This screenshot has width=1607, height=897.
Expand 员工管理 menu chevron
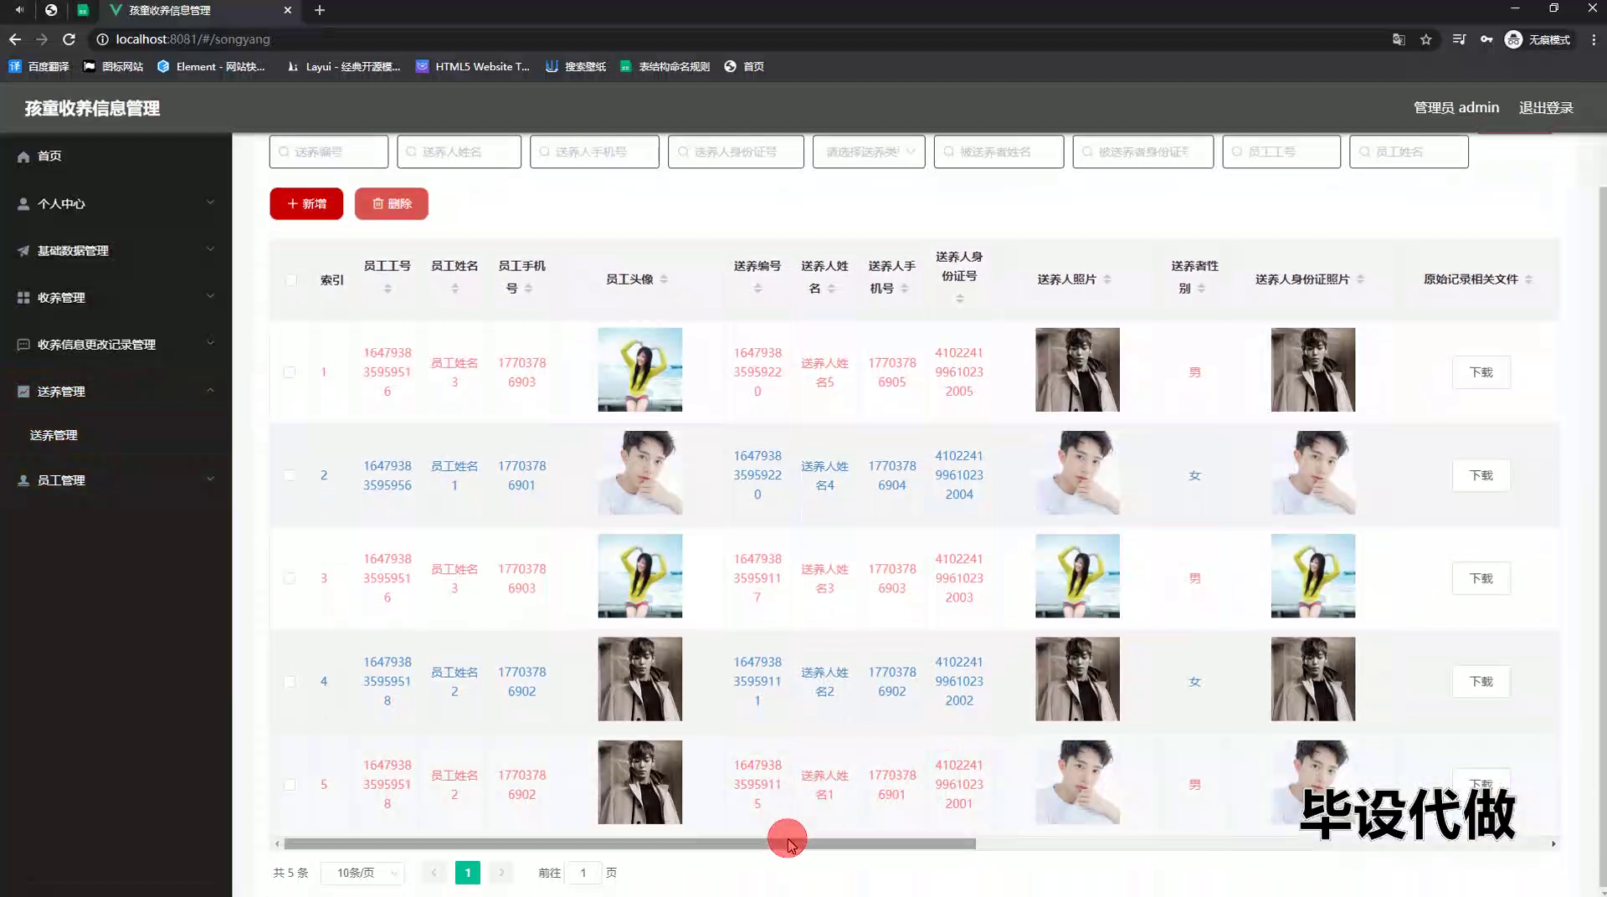(210, 479)
